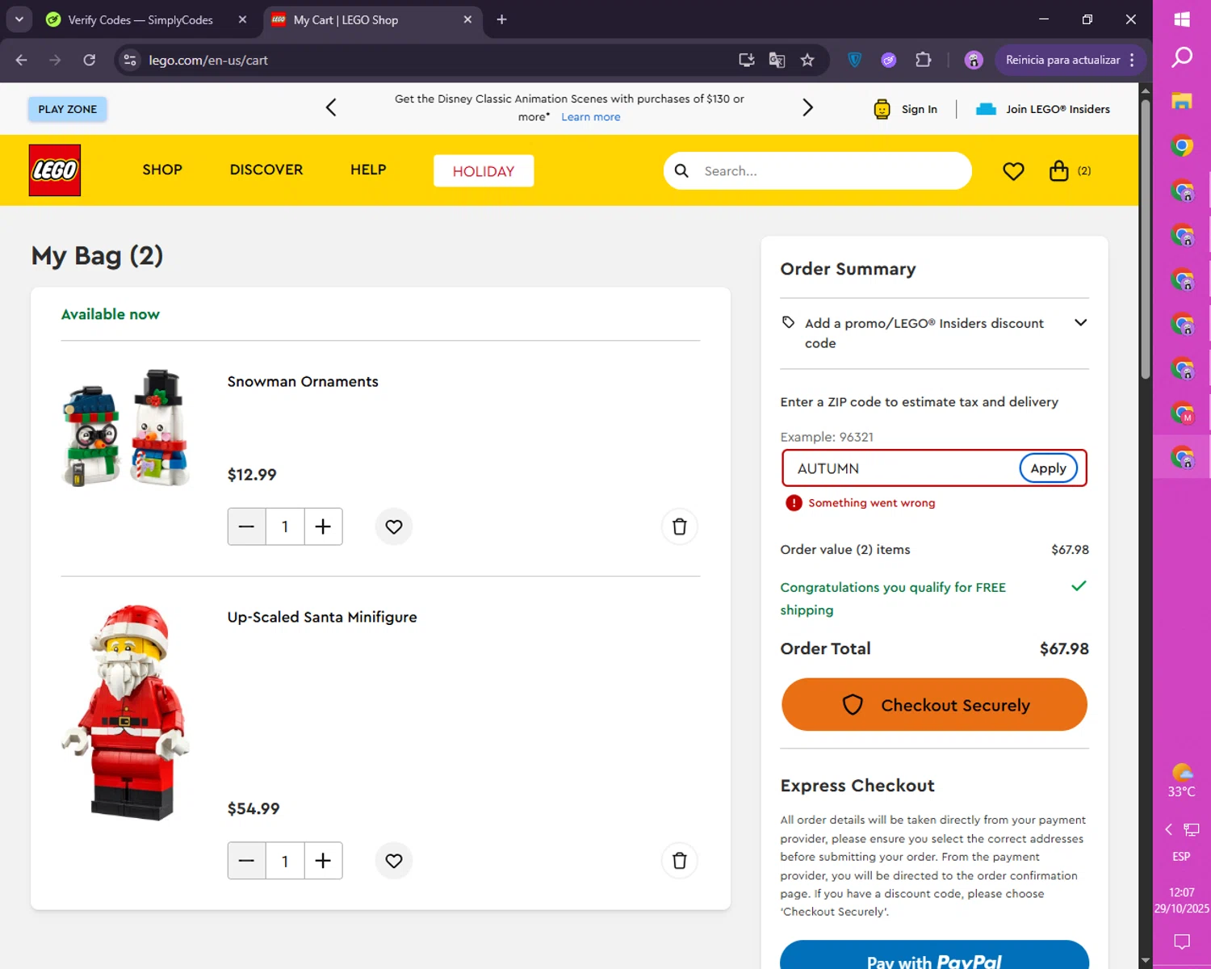
Task: Click the search magnifier icon in search bar
Action: click(x=681, y=171)
